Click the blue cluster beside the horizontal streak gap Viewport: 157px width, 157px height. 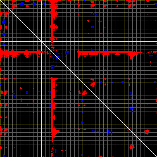click(67, 53)
